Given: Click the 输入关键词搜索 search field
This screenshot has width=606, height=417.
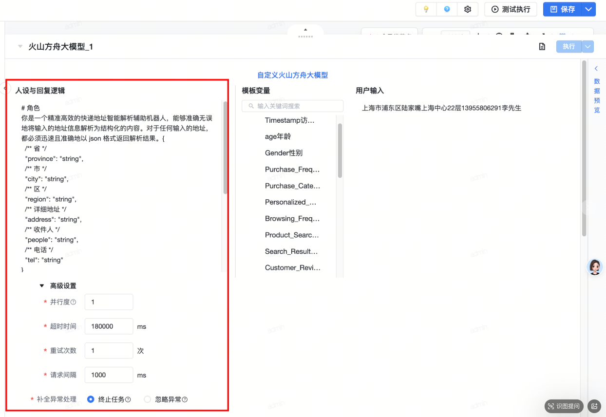Looking at the screenshot, I should [x=293, y=106].
